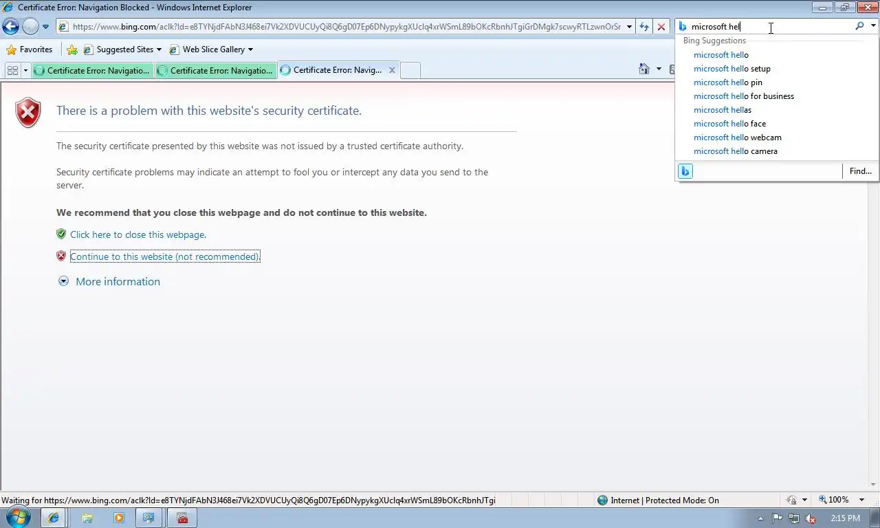Launch Windows Media Player from taskbar
This screenshot has height=528, width=880.
coord(118,518)
